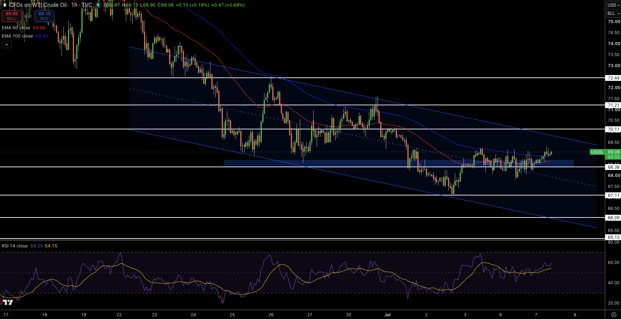The width and height of the screenshot is (621, 319).
Task: Click the 69.10 BUY button
Action: tap(44, 16)
